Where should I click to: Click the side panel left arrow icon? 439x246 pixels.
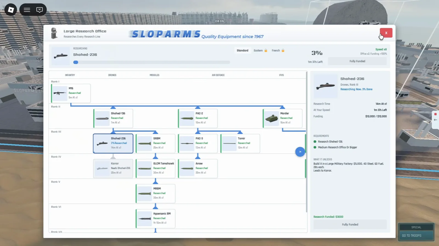point(435,120)
